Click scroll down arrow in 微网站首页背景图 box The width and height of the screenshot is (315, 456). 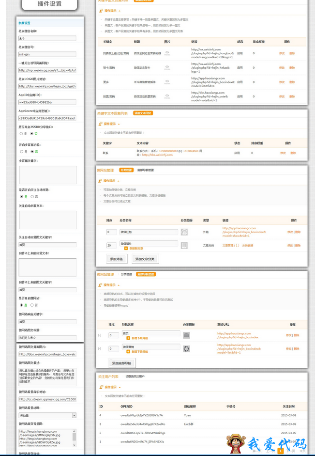point(75,445)
